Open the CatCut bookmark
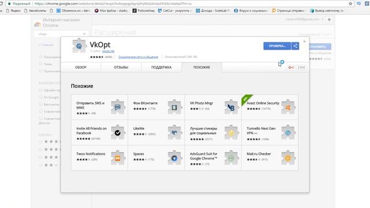The image size is (370, 208). [x=175, y=10]
